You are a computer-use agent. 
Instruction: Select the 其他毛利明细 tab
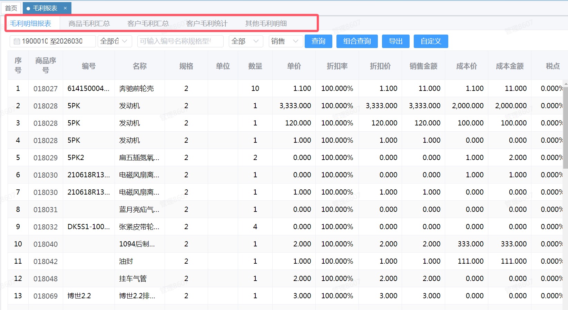tap(266, 24)
